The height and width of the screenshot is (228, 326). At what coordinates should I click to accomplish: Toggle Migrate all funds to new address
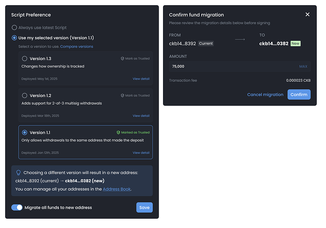17,207
